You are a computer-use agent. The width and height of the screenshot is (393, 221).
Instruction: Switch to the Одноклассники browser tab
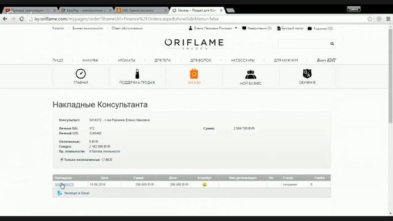(x=142, y=10)
